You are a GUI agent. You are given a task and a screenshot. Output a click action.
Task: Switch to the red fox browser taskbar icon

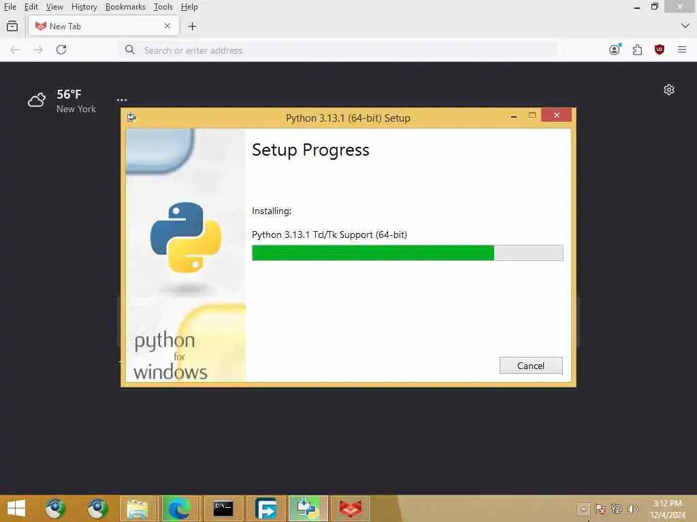(351, 508)
